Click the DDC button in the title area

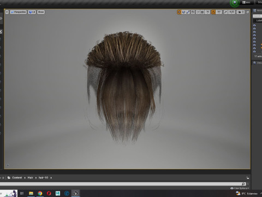pos(246,2)
